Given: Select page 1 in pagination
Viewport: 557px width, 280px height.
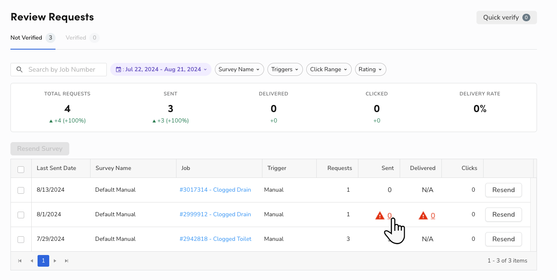Looking at the screenshot, I should 43,261.
